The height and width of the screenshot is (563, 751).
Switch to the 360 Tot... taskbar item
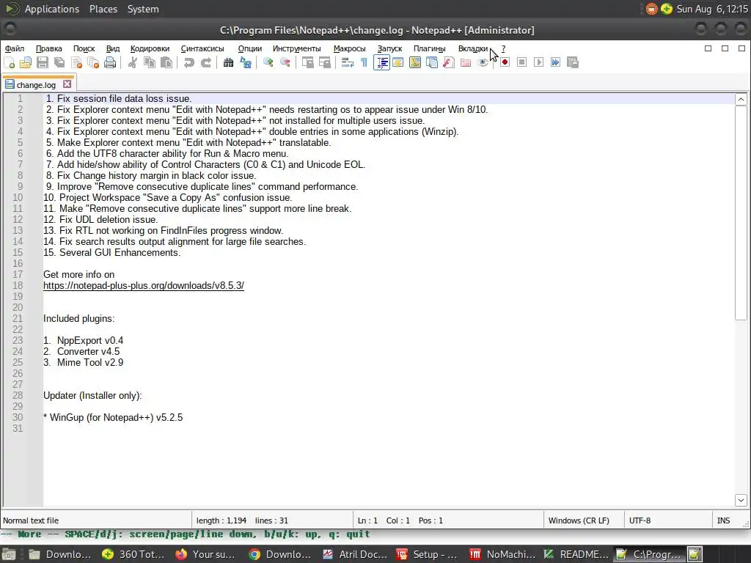coord(134,554)
